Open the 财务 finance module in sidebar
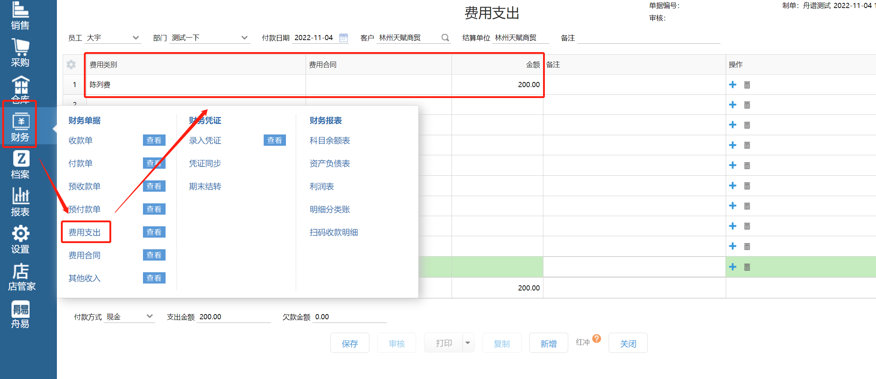The image size is (876, 379). click(20, 128)
